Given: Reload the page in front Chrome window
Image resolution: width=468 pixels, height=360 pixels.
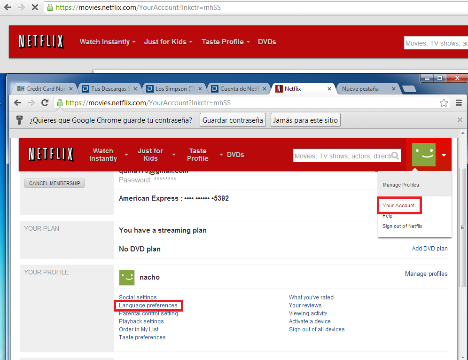Looking at the screenshot, I should (45, 102).
